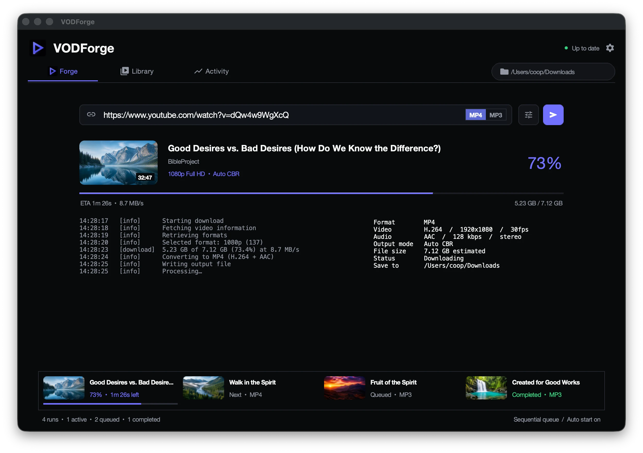The width and height of the screenshot is (643, 453).
Task: Click the link chain icon in URL bar
Action: point(91,115)
